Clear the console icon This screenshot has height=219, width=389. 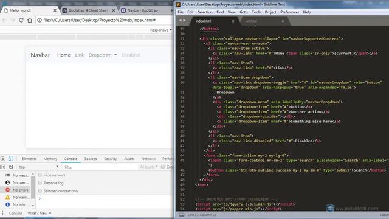[11, 167]
